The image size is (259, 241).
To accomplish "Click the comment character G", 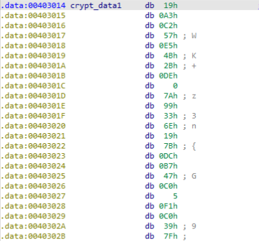I will coord(194,176).
